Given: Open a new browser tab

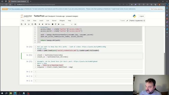Looking at the screenshot, I should pyautogui.click(x=31, y=1).
